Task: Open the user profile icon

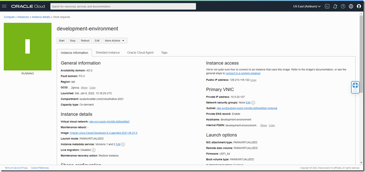Action: 359,6
